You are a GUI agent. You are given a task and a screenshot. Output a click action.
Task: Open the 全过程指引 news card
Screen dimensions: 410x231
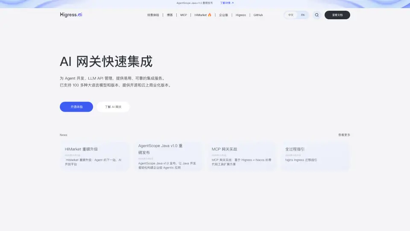[x=315, y=157]
